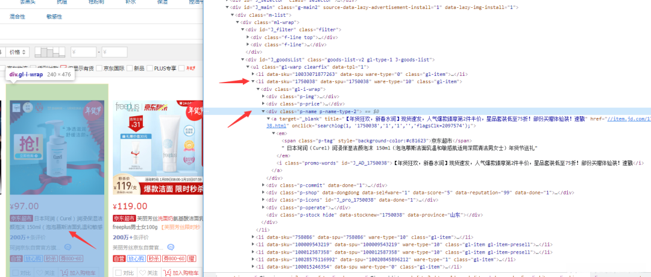Open Curel product title link
This screenshot has width=651, height=277.
pyautogui.click(x=56, y=223)
